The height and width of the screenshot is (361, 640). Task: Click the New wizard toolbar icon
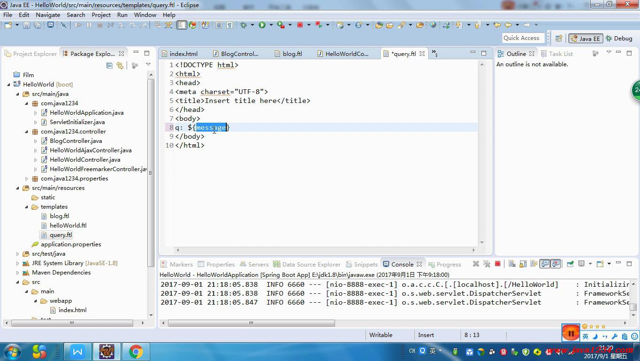[x=8, y=25]
